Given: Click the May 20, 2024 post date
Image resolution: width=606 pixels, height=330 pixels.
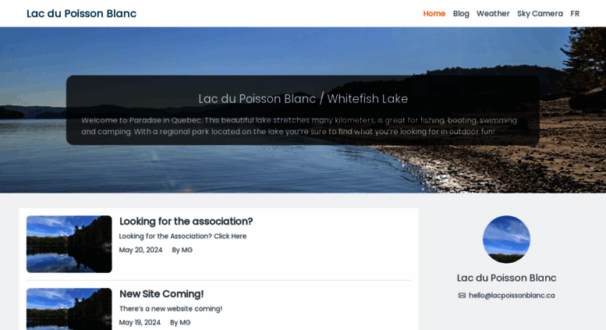Looking at the screenshot, I should (140, 250).
